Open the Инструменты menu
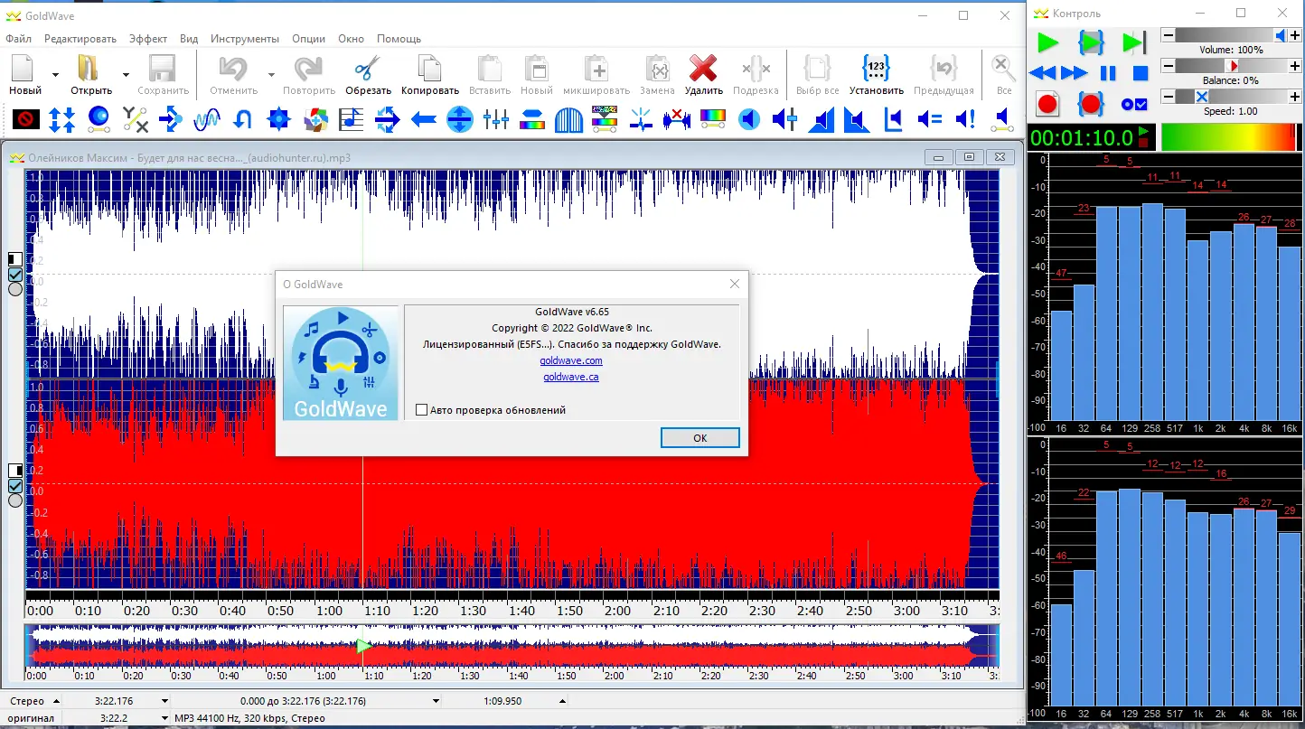1305x729 pixels. (245, 39)
